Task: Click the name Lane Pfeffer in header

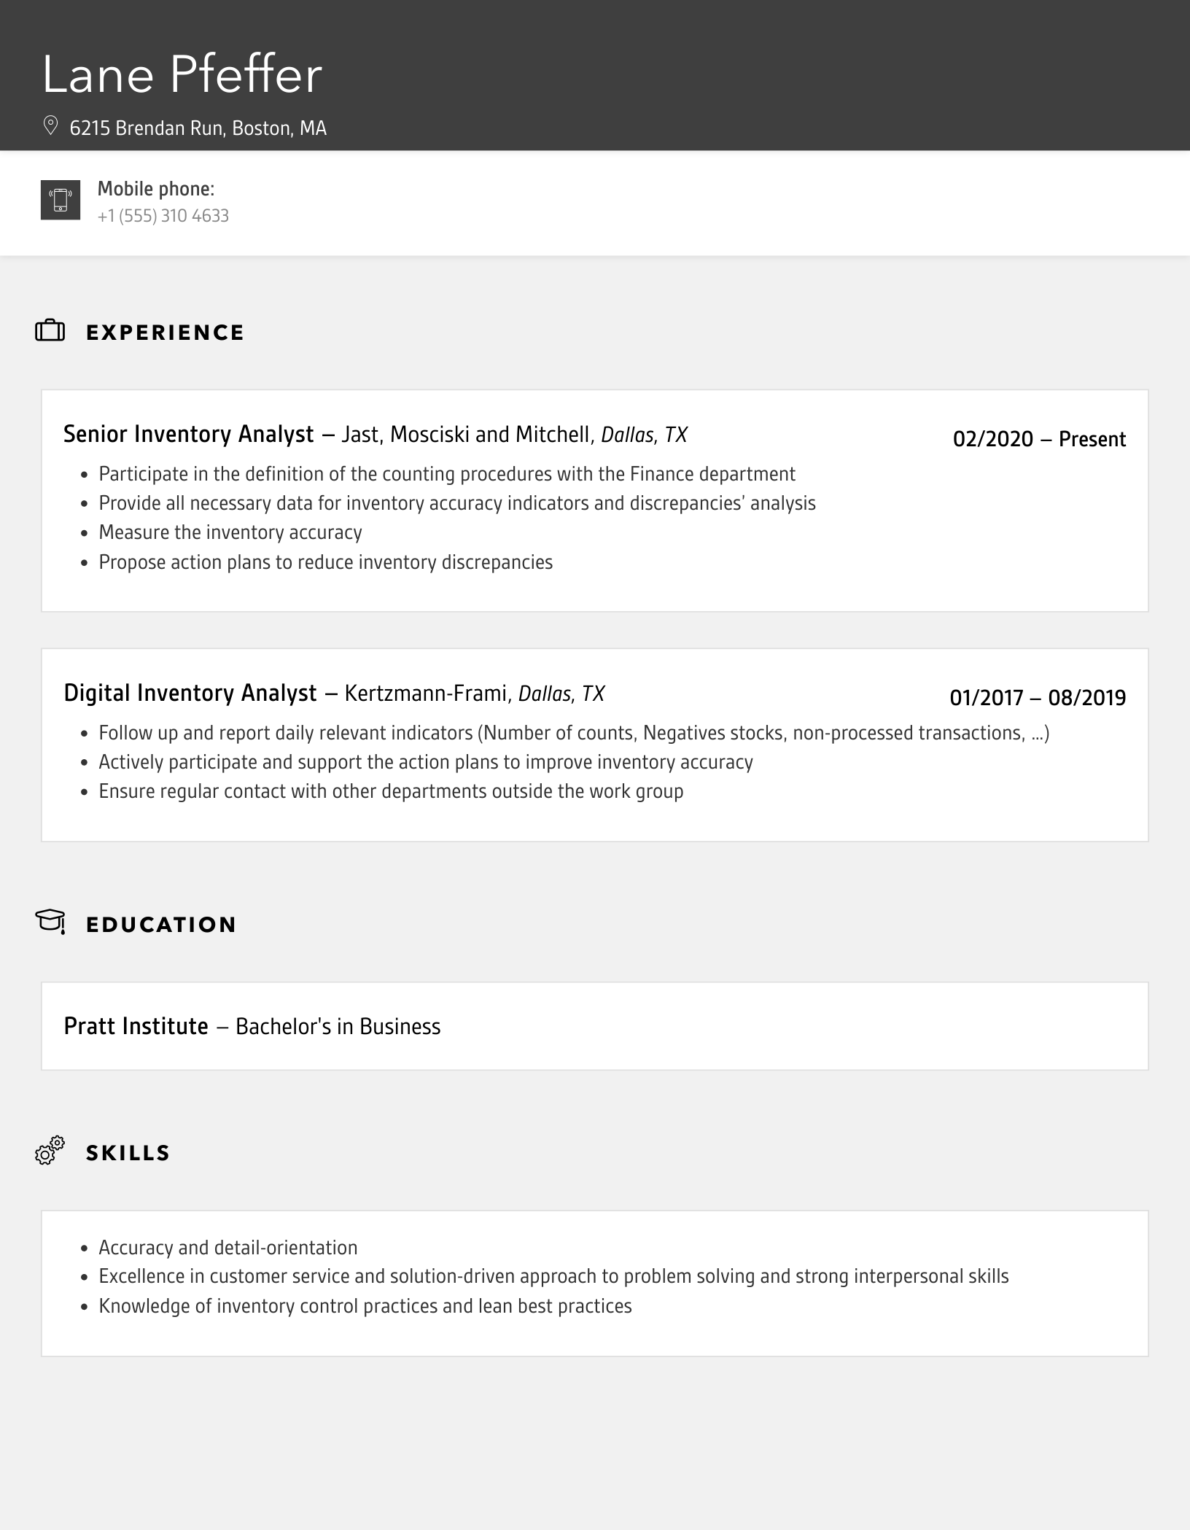Action: (x=182, y=74)
